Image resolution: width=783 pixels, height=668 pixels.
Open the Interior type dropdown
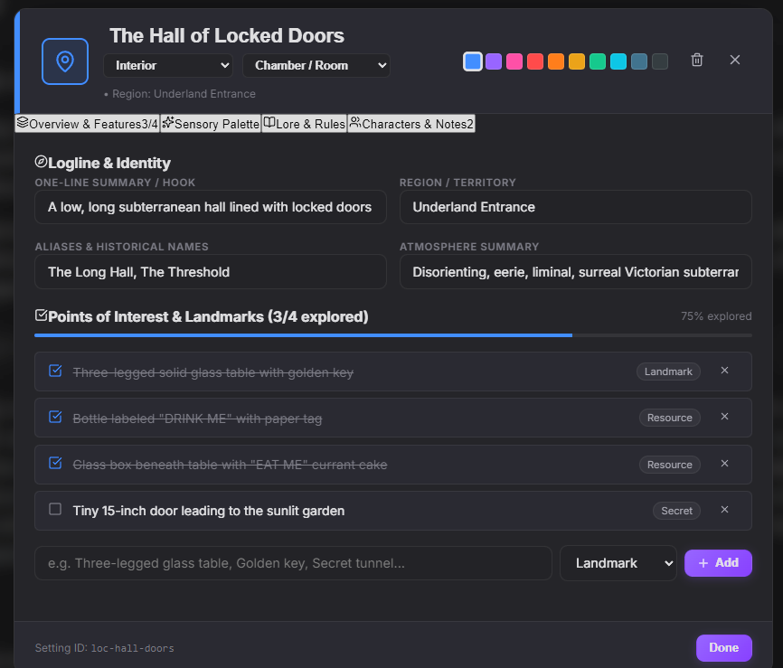click(168, 65)
